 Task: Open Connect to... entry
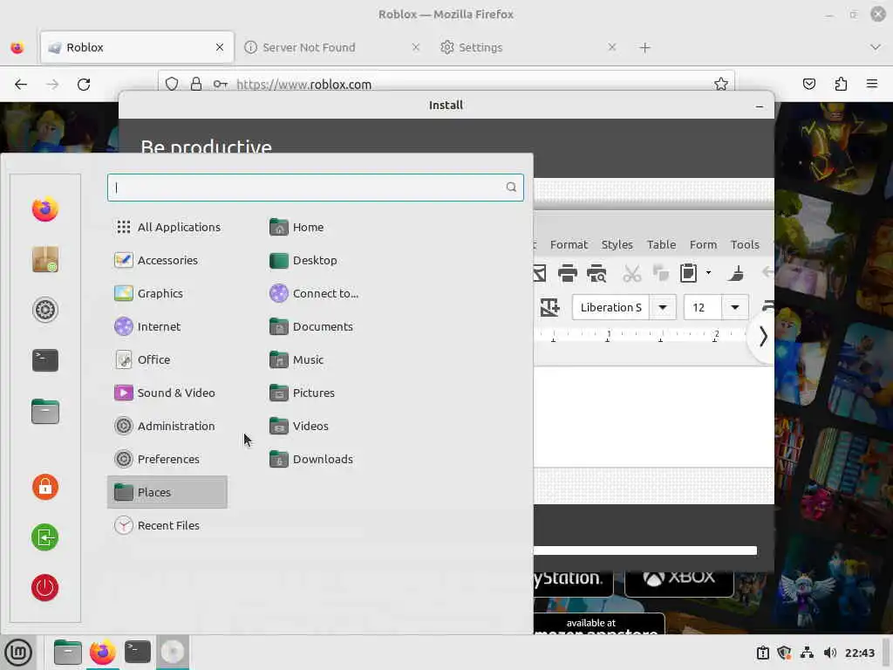tap(314, 293)
